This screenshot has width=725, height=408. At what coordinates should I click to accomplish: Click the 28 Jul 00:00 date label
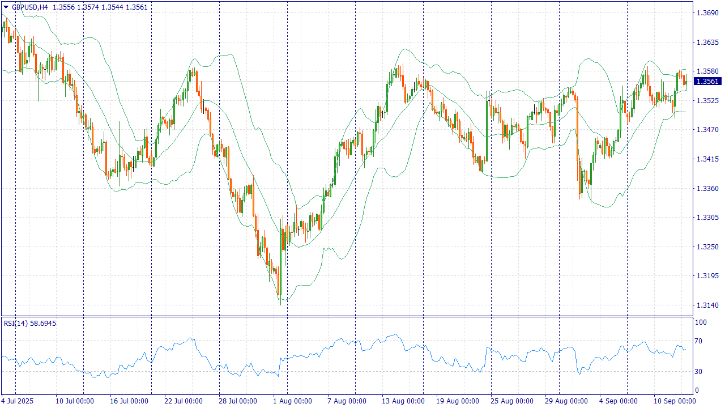(238, 401)
